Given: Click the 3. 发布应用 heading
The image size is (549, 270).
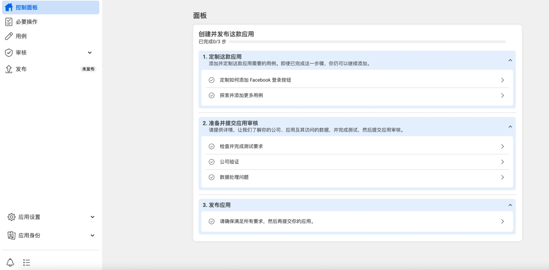Looking at the screenshot, I should click(x=216, y=205).
